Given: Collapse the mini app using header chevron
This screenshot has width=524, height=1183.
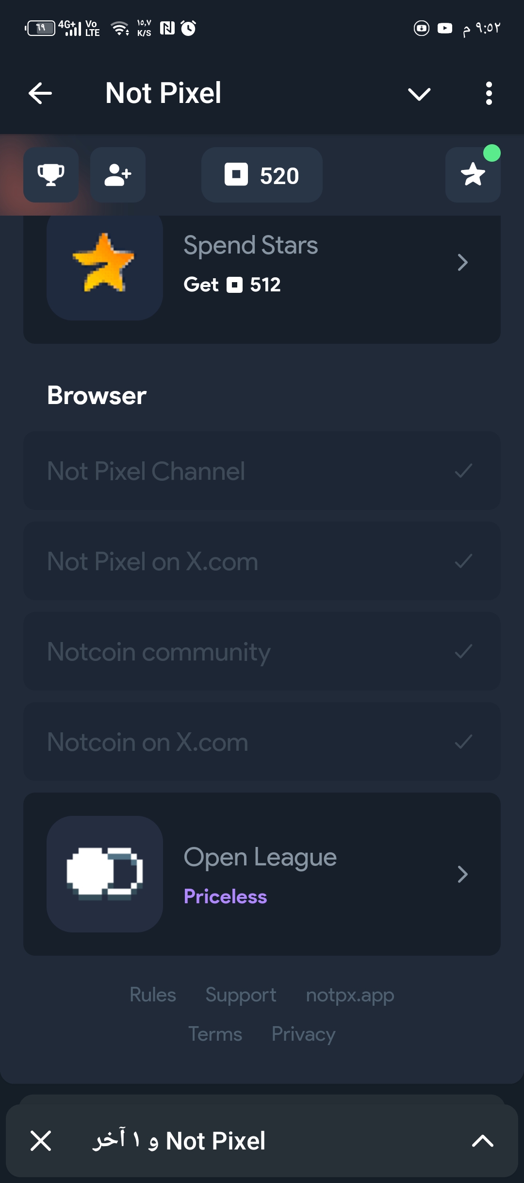Looking at the screenshot, I should click(419, 93).
